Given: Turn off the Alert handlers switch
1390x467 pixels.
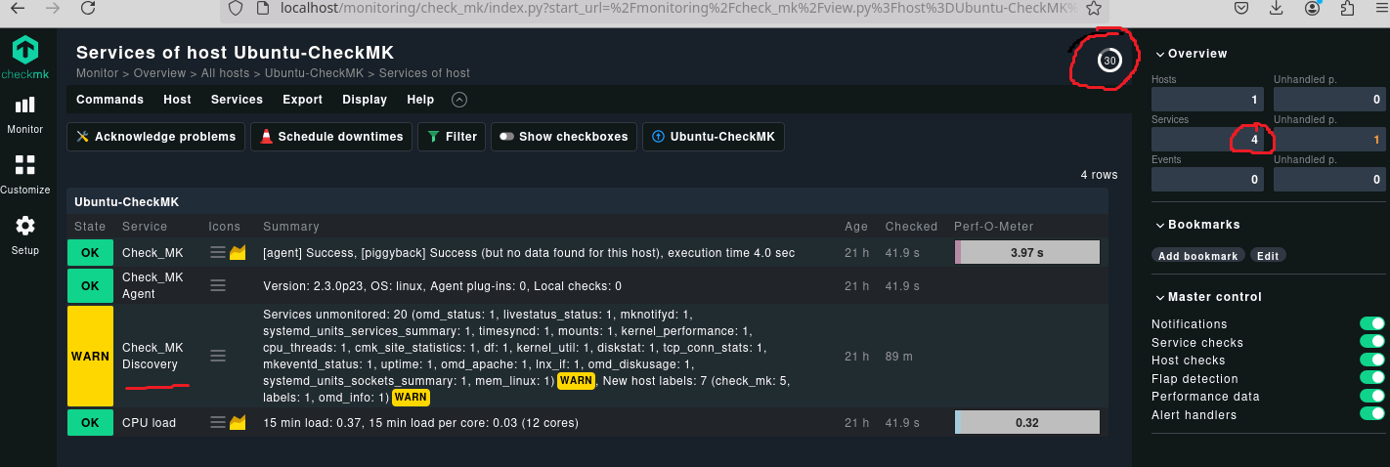Looking at the screenshot, I should (x=1371, y=415).
